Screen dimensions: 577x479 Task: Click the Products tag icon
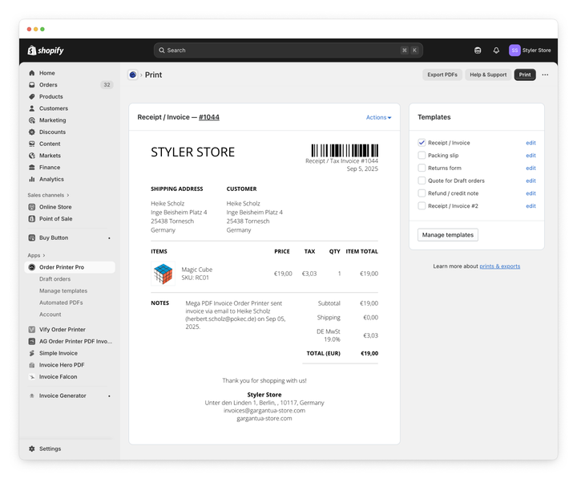point(32,96)
